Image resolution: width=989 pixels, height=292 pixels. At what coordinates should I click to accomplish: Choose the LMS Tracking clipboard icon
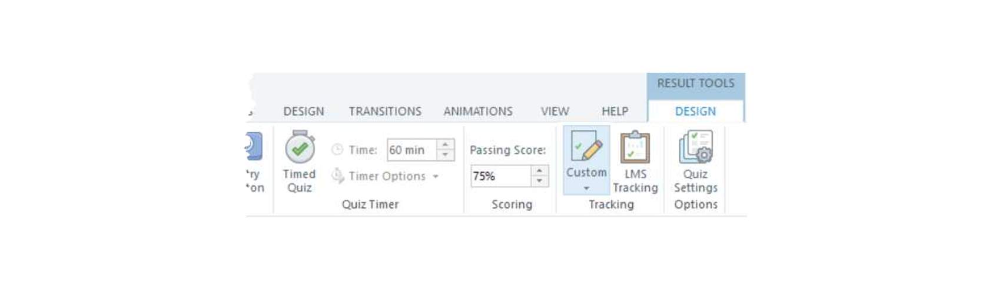point(635,147)
